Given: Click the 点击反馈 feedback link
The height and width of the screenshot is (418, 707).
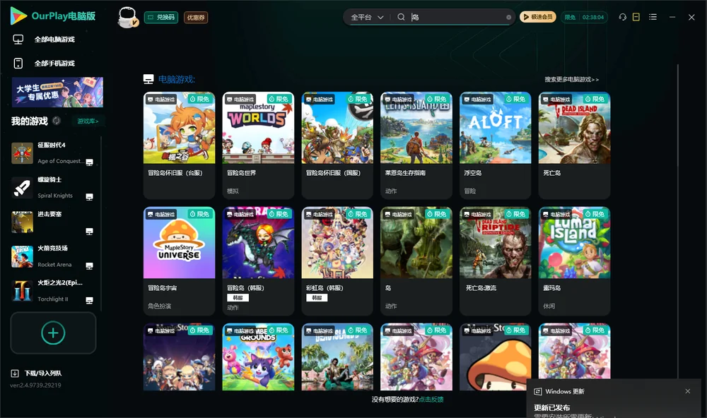Looking at the screenshot, I should (431, 399).
